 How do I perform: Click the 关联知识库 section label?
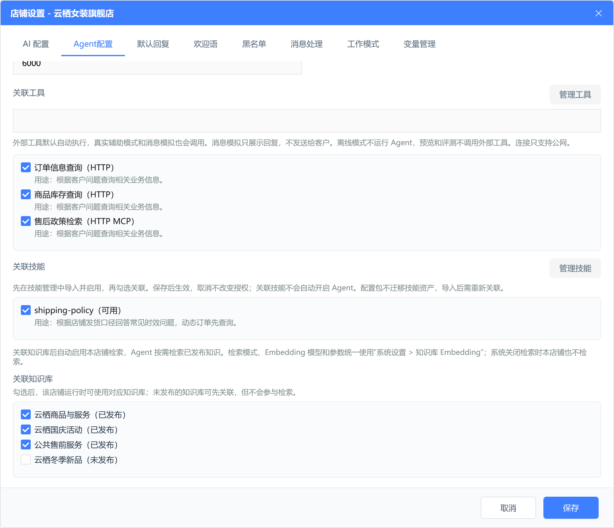(x=33, y=379)
